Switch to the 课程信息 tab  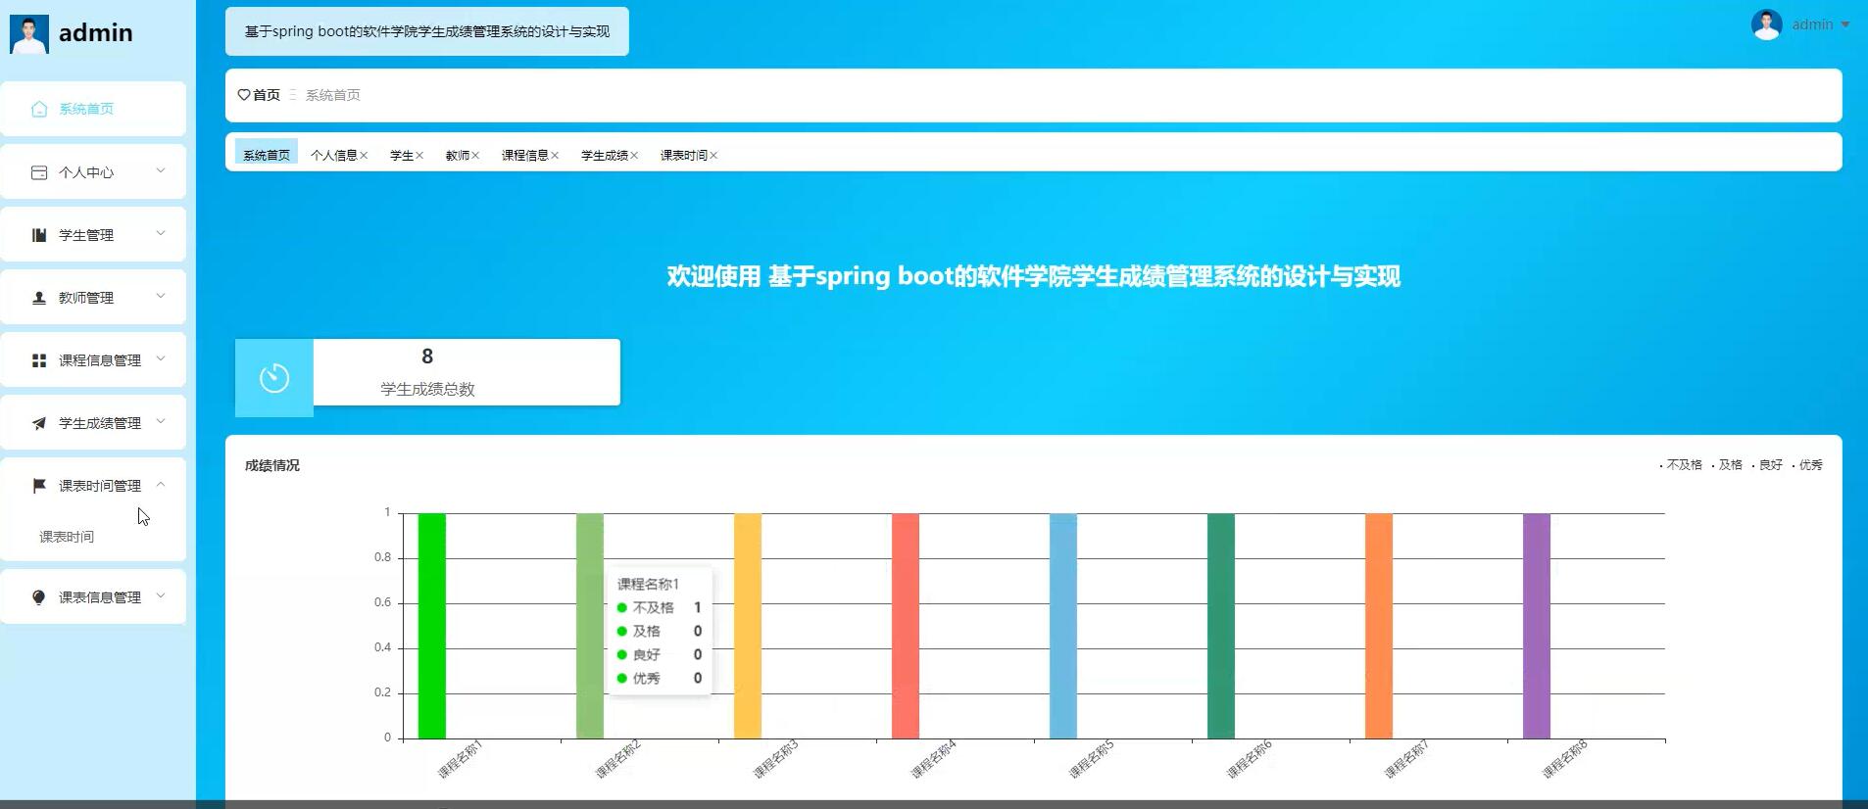coord(525,156)
